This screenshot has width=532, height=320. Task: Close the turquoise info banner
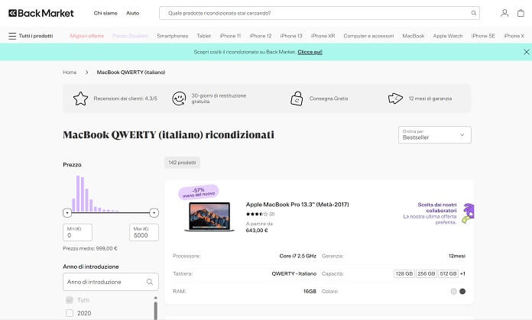pyautogui.click(x=526, y=52)
